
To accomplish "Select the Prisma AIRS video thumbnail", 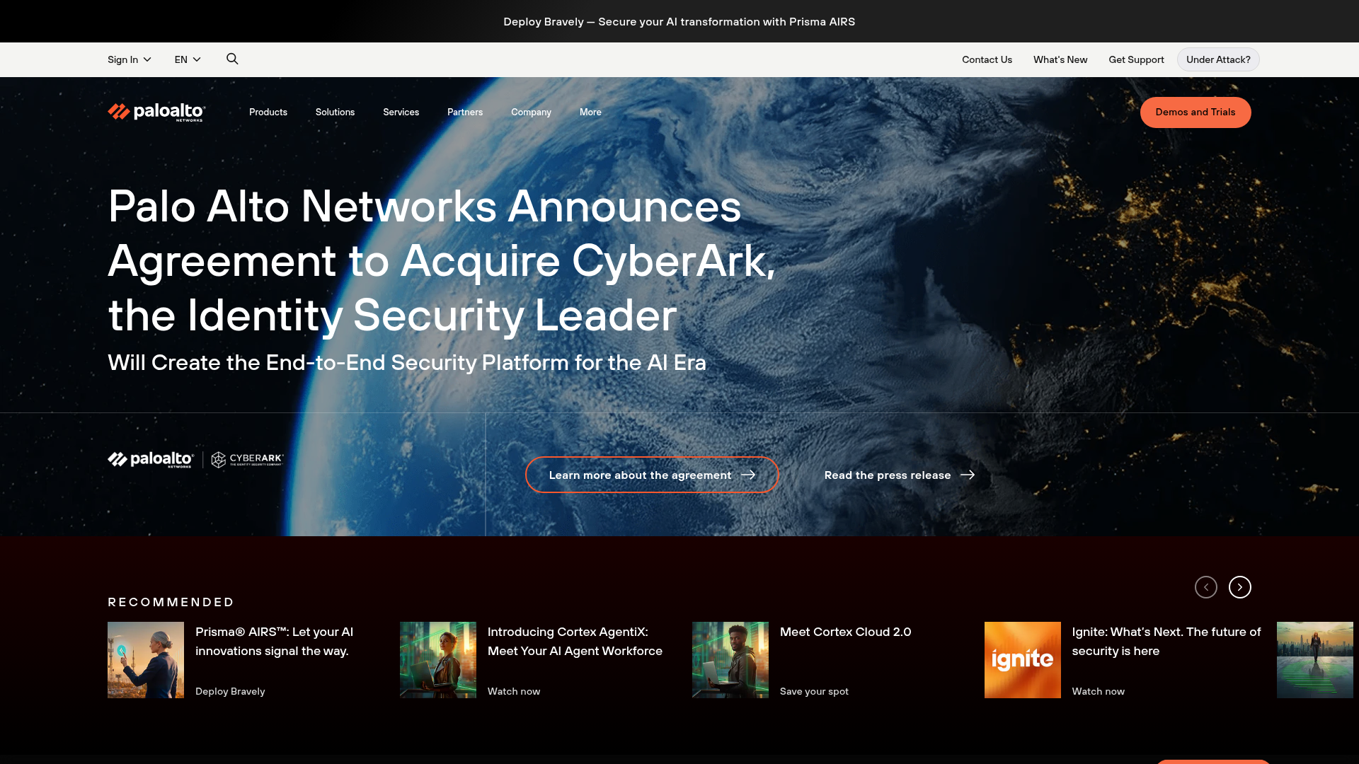I will 145,659.
